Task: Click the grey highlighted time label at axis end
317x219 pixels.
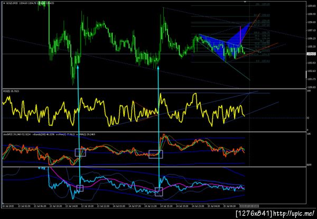Action: point(249,206)
